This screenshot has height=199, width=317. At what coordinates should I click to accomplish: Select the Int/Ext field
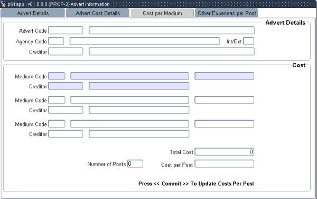pos(249,41)
